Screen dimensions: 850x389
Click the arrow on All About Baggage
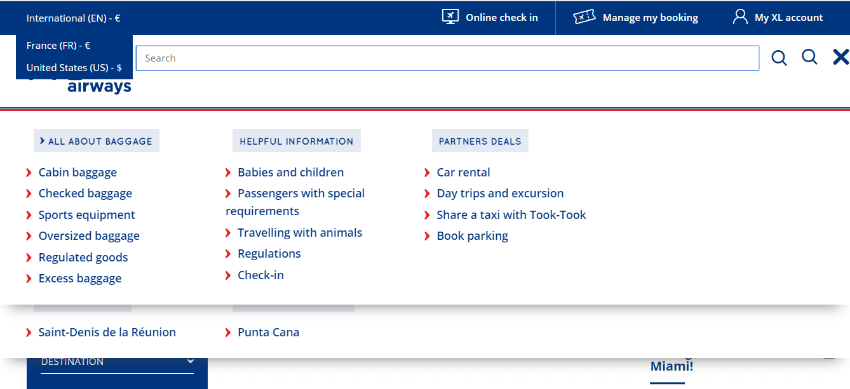click(x=42, y=141)
